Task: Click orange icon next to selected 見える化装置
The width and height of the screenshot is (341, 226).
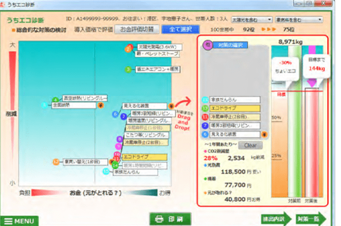Action: click(264, 134)
